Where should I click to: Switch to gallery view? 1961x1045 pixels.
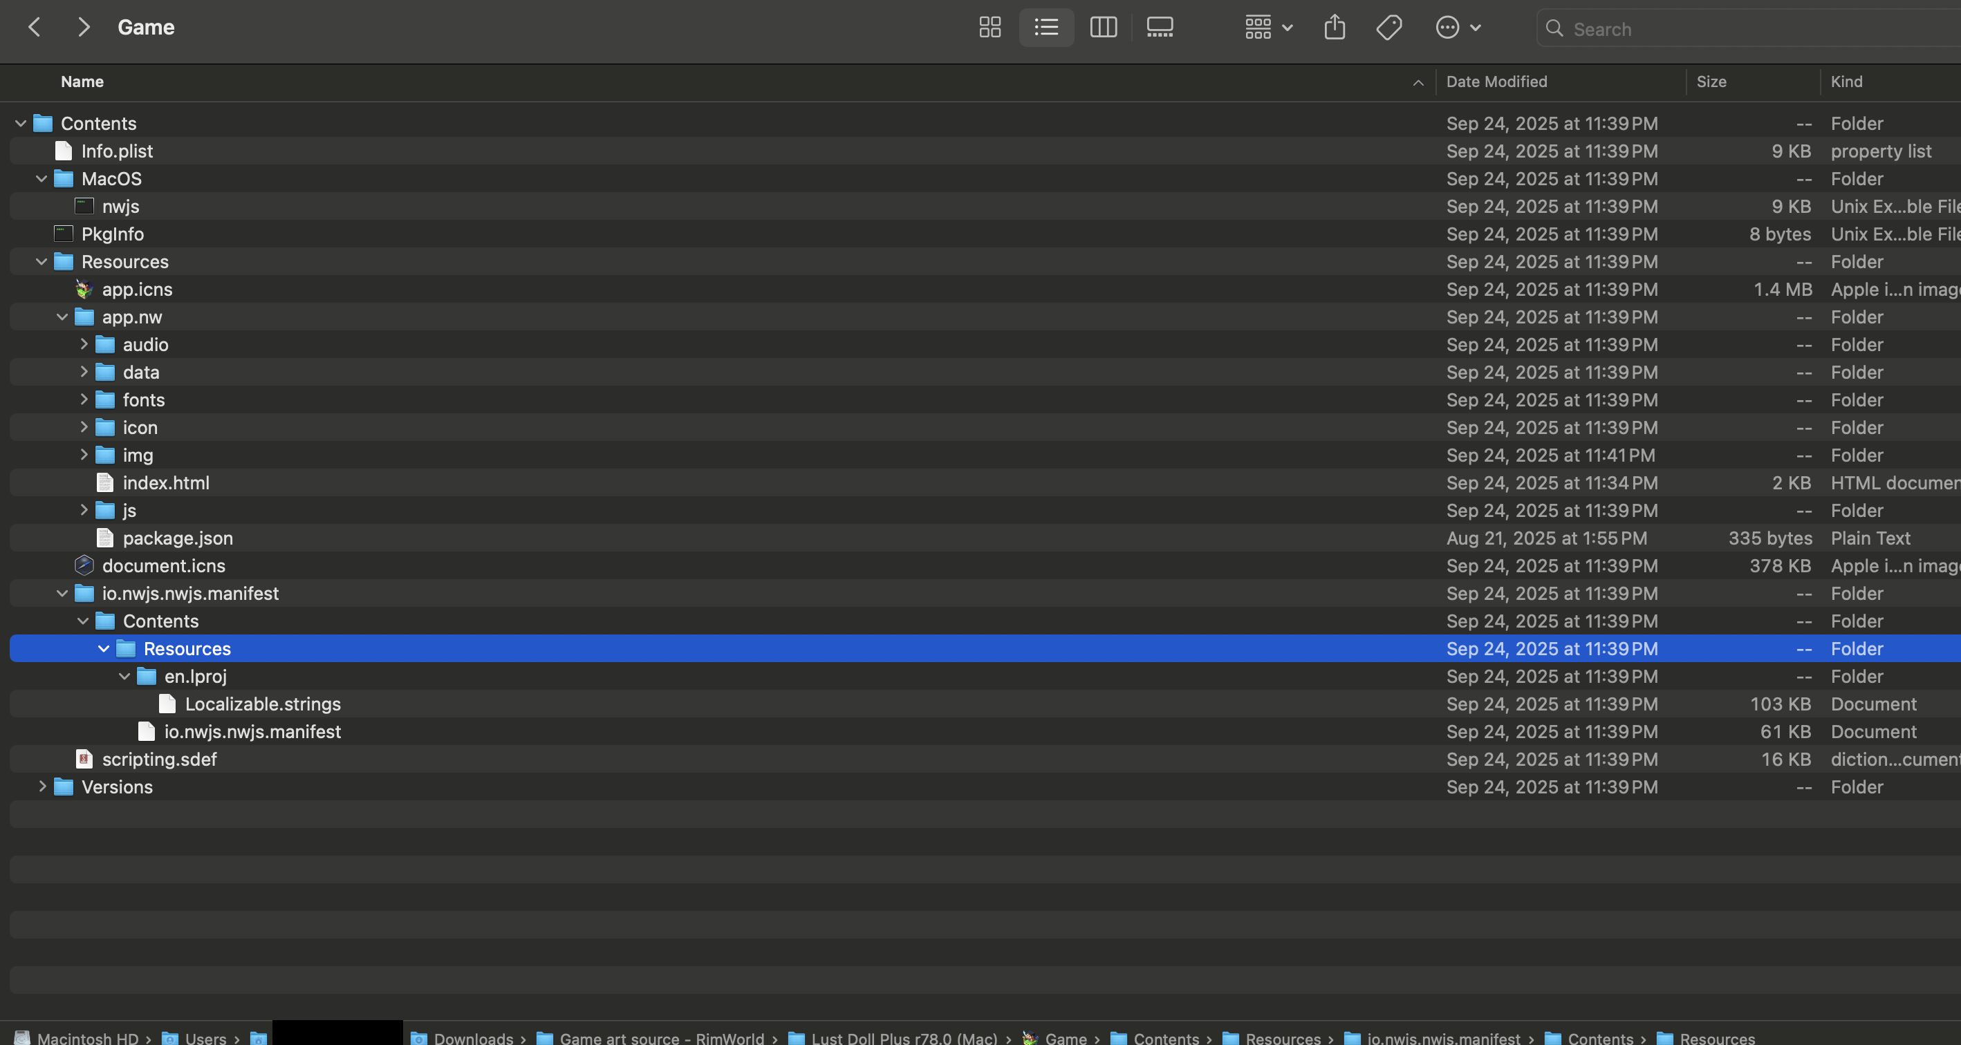point(1160,28)
